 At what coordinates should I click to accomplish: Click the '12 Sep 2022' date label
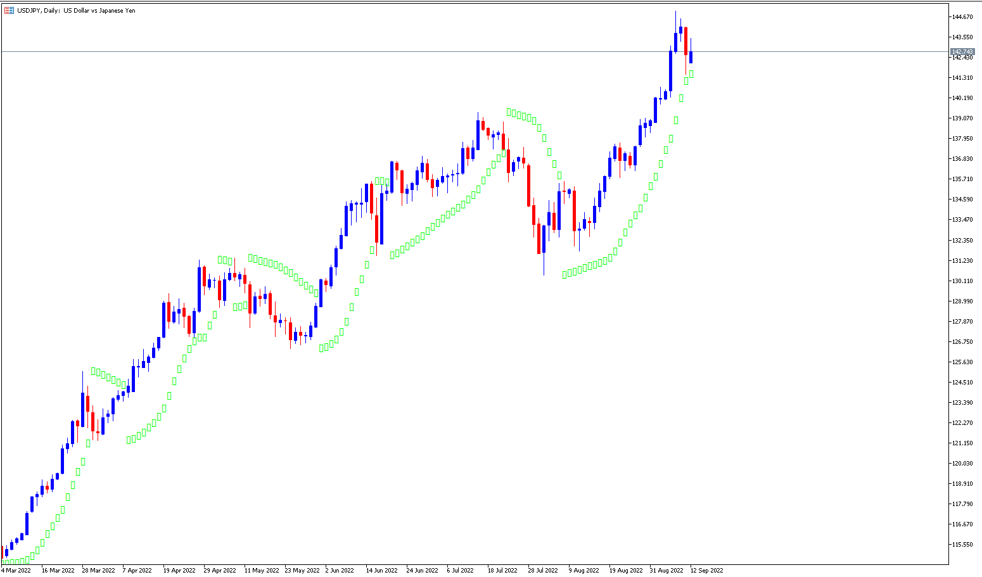706,570
